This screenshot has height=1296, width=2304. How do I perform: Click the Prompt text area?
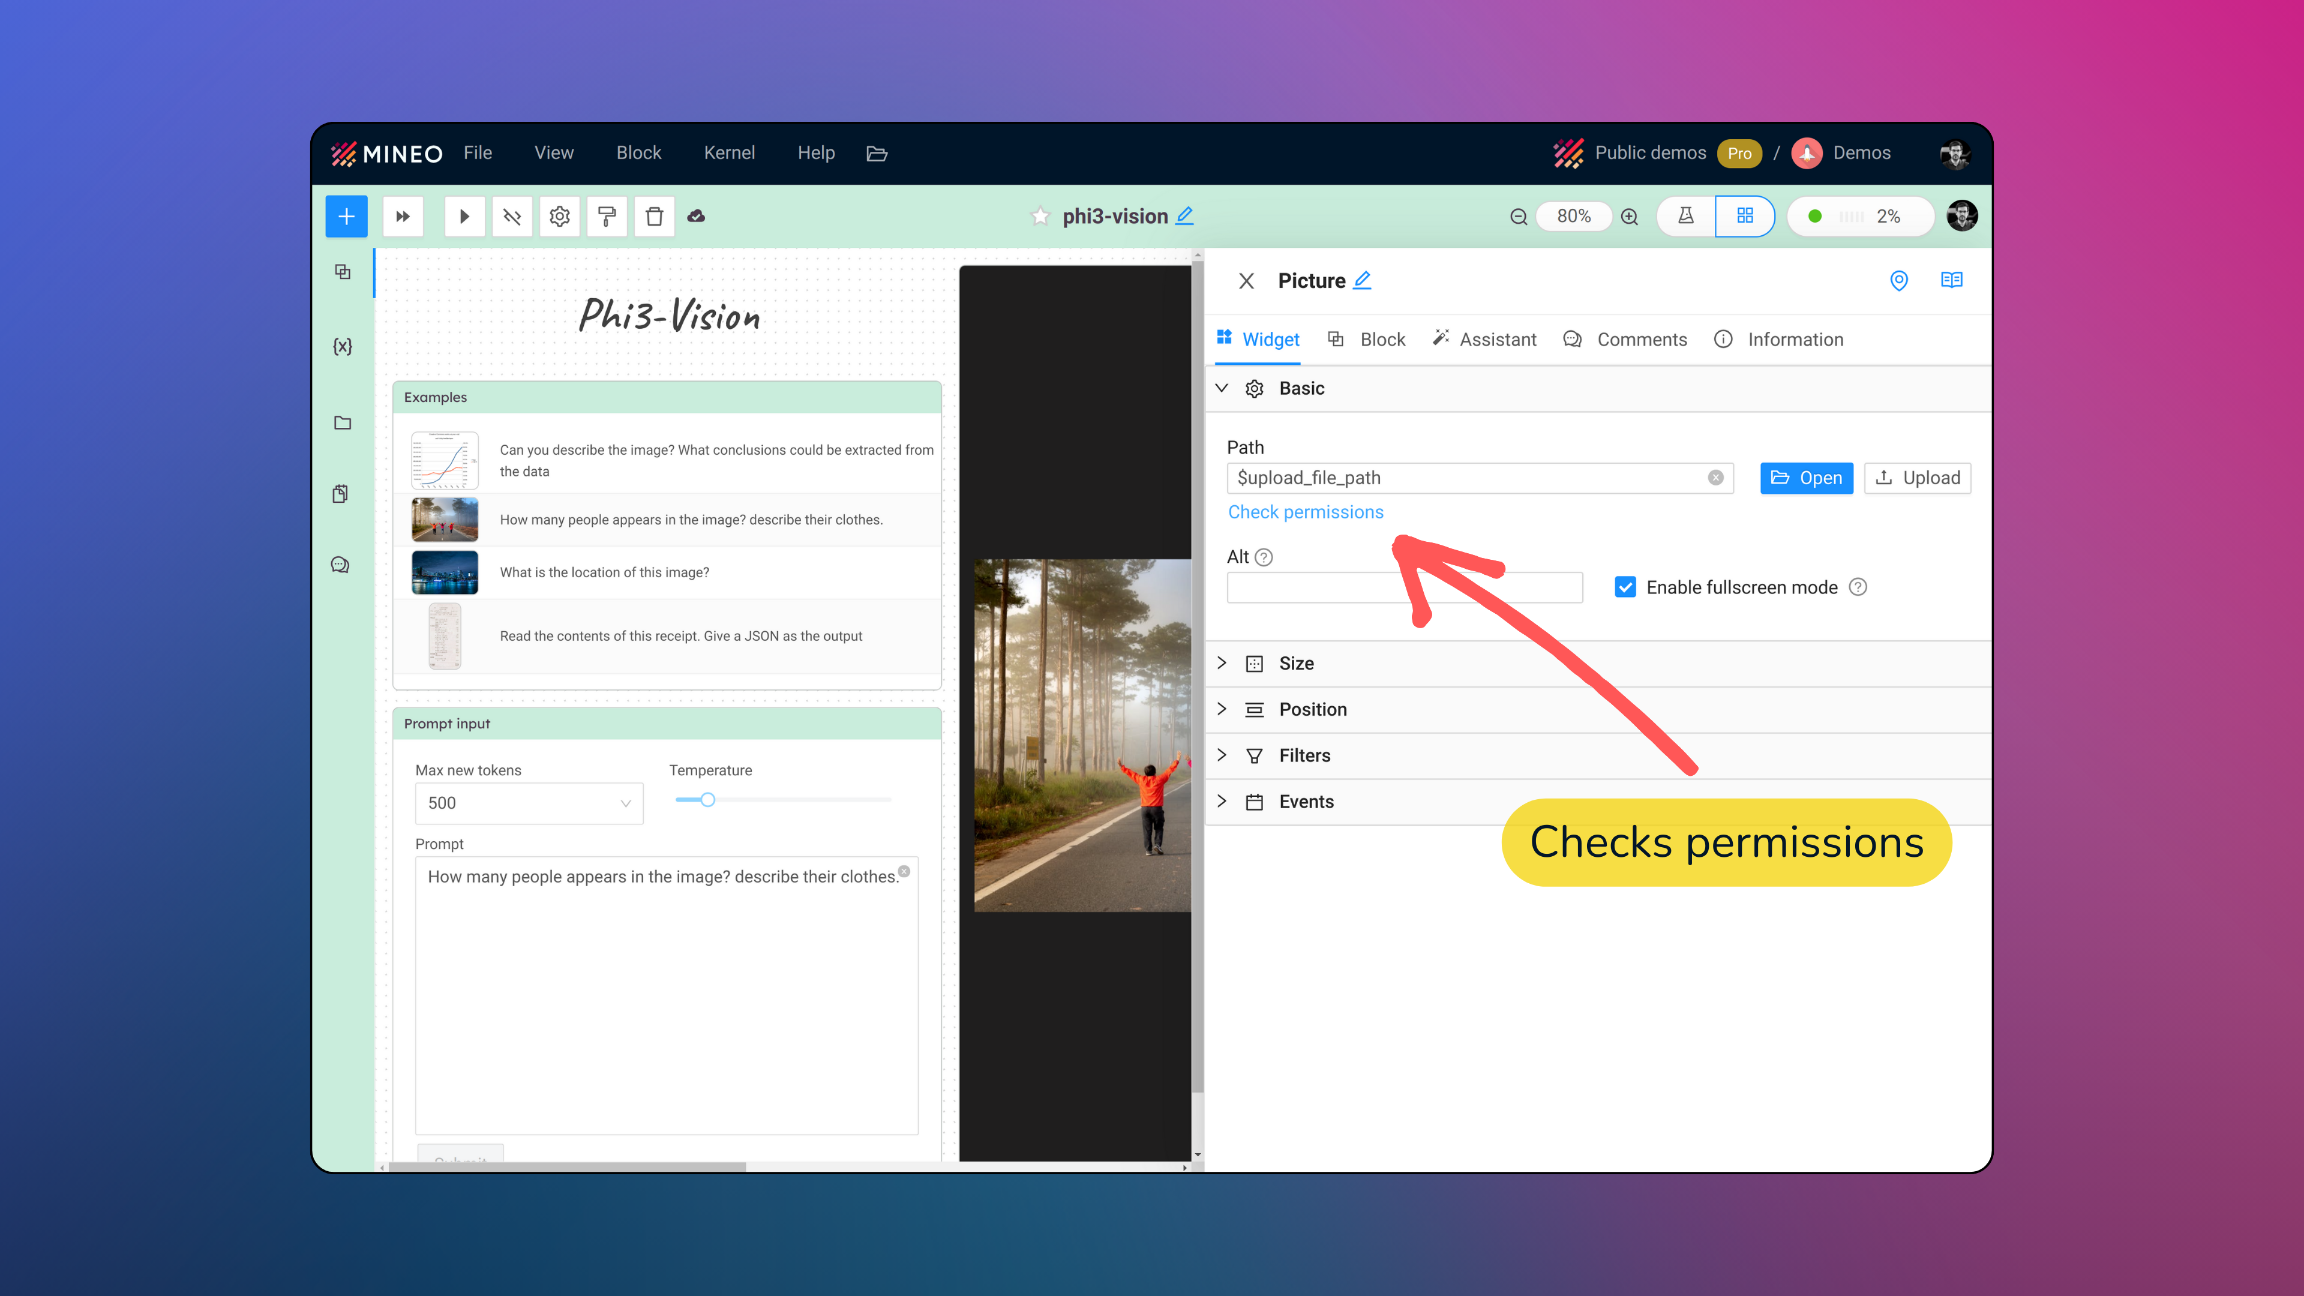click(667, 997)
